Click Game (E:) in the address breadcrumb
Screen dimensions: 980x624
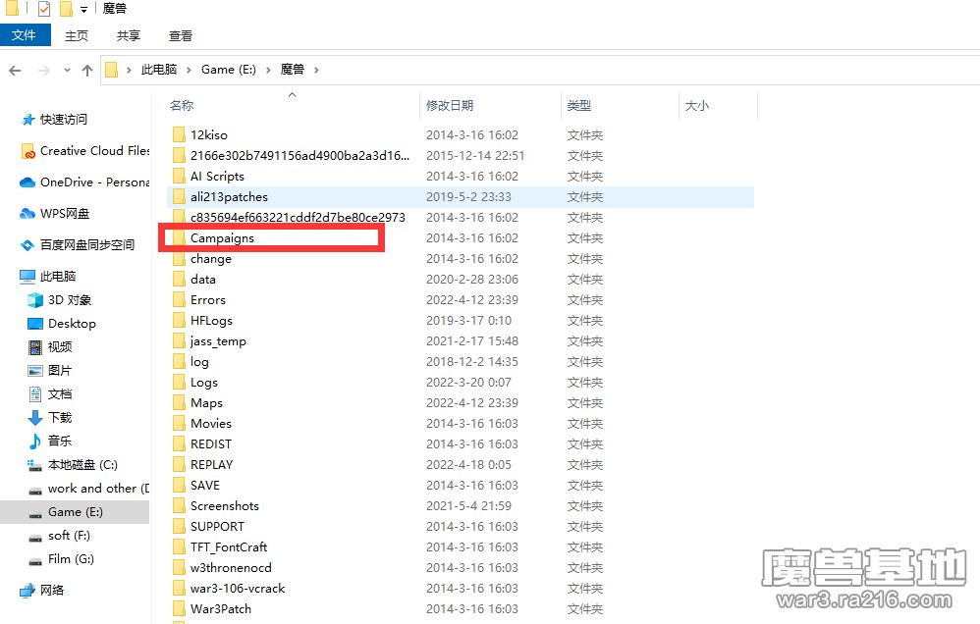[x=228, y=70]
